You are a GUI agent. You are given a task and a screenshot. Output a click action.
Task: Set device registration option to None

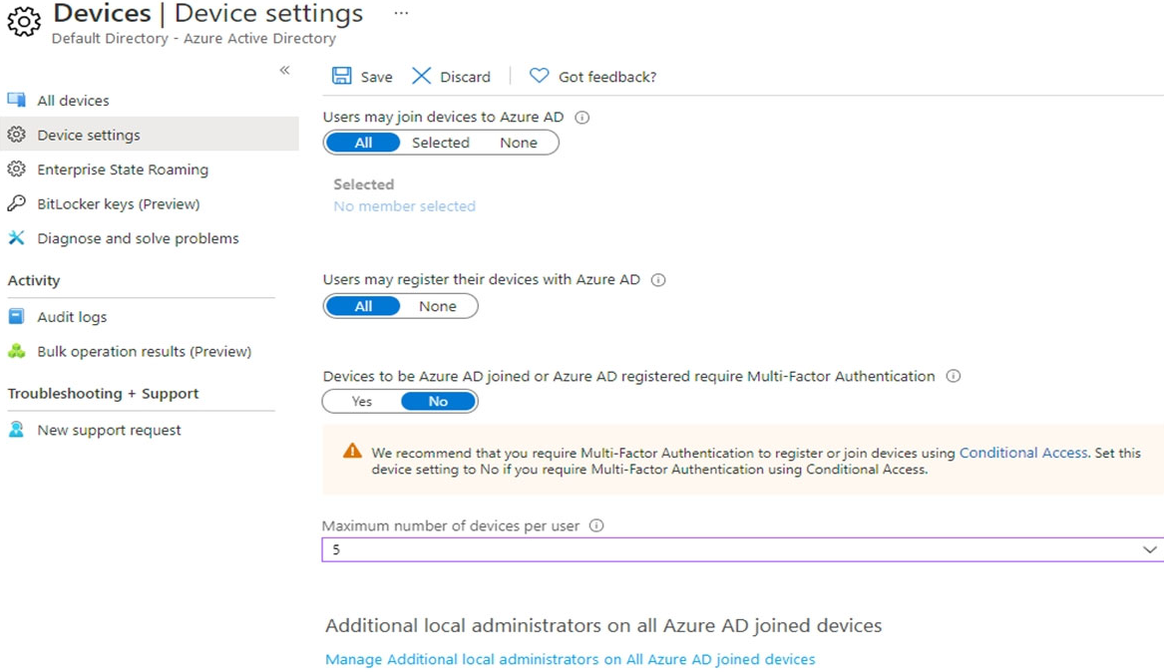tap(437, 306)
